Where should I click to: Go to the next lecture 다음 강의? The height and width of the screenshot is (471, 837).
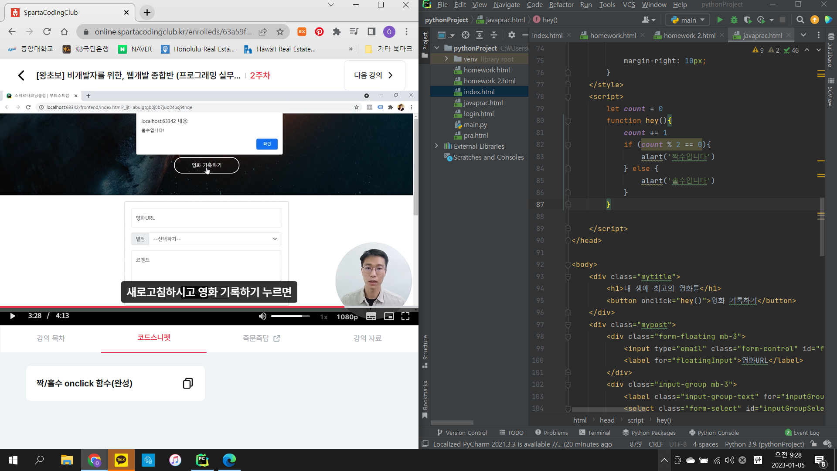point(374,75)
